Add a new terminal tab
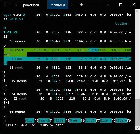Viewport: 140px width, 134px height. 82,5
